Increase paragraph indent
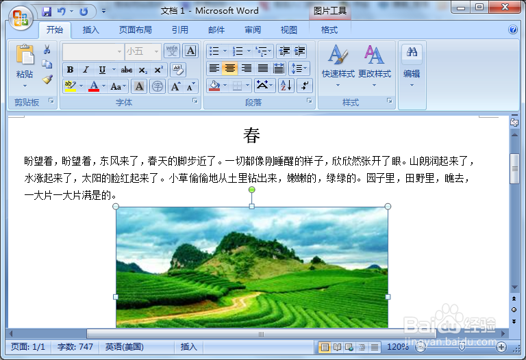The height and width of the screenshot is (360, 526). tap(299, 51)
